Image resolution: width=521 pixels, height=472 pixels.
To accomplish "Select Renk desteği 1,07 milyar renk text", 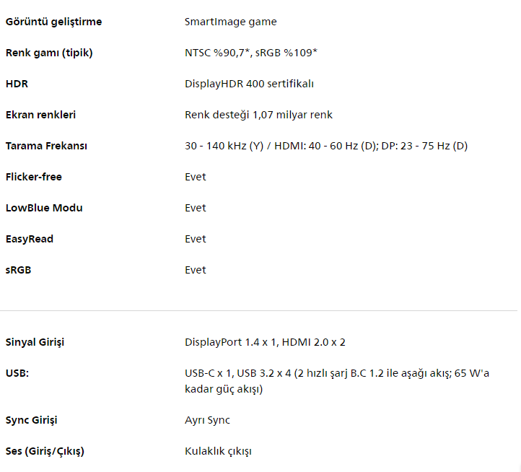I will [x=258, y=115].
